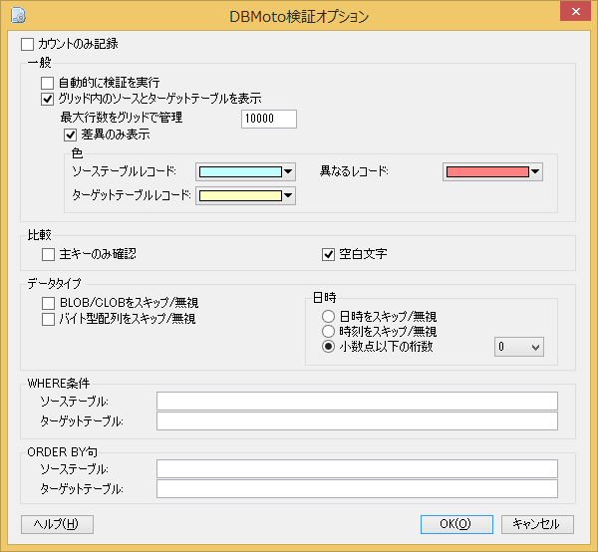The height and width of the screenshot is (552, 598).
Task: Click the 比較 group title
Action: [39, 235]
